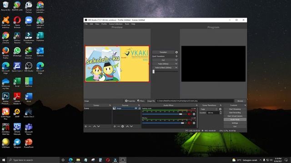The height and width of the screenshot is (163, 291).
Task: Move the Image source up
Action: click(127, 126)
